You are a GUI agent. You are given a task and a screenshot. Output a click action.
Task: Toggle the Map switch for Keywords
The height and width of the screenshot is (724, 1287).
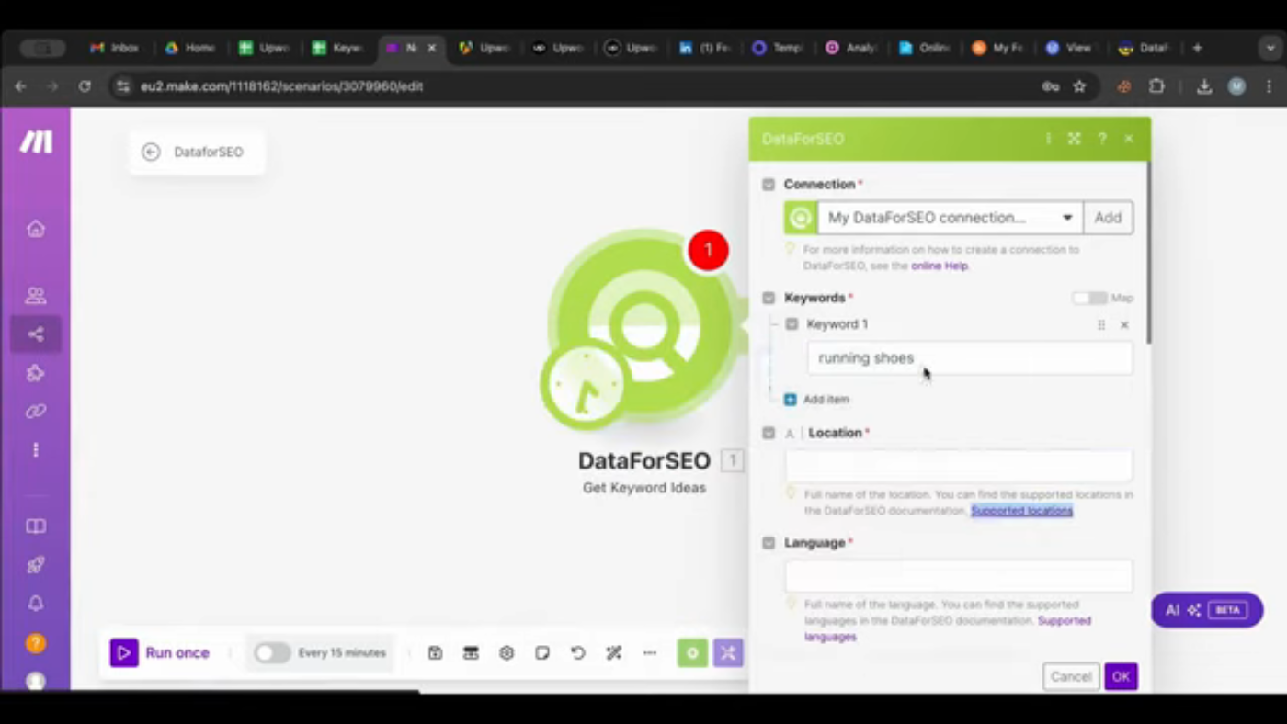(1089, 299)
